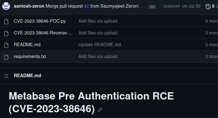Copy heading anchor link icon

tap(100, 110)
